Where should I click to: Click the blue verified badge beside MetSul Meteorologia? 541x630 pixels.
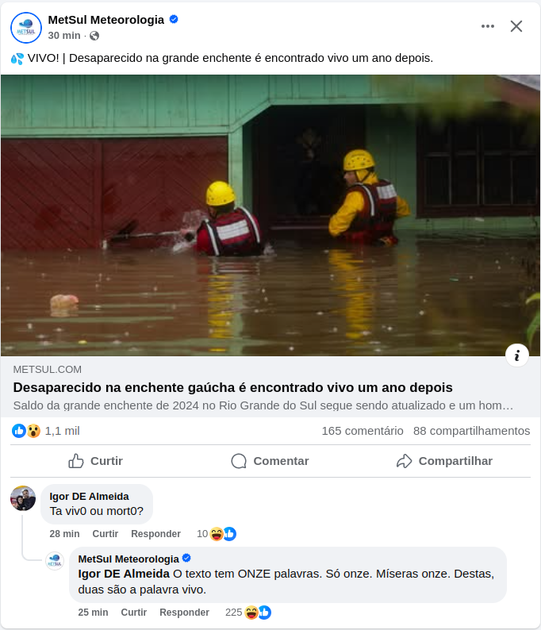pyautogui.click(x=174, y=19)
